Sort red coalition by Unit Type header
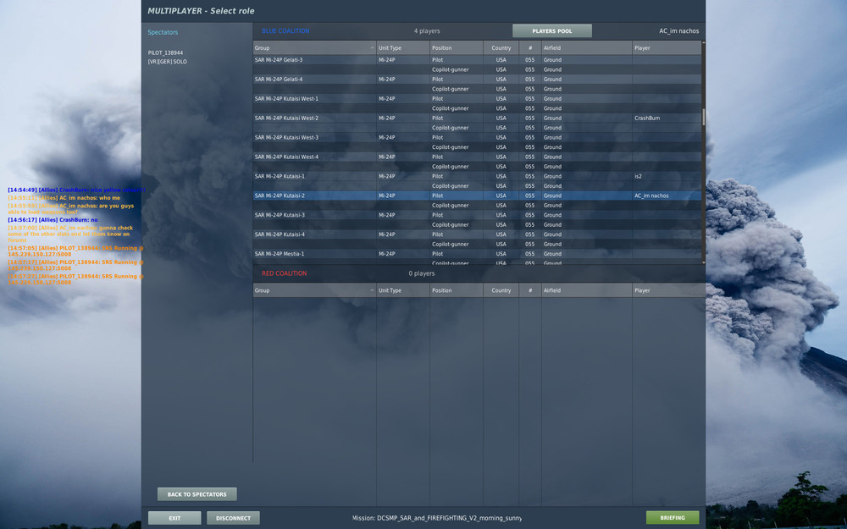The height and width of the screenshot is (529, 847). [403, 290]
